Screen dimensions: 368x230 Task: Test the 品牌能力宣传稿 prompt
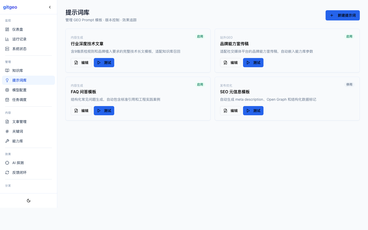point(253,63)
